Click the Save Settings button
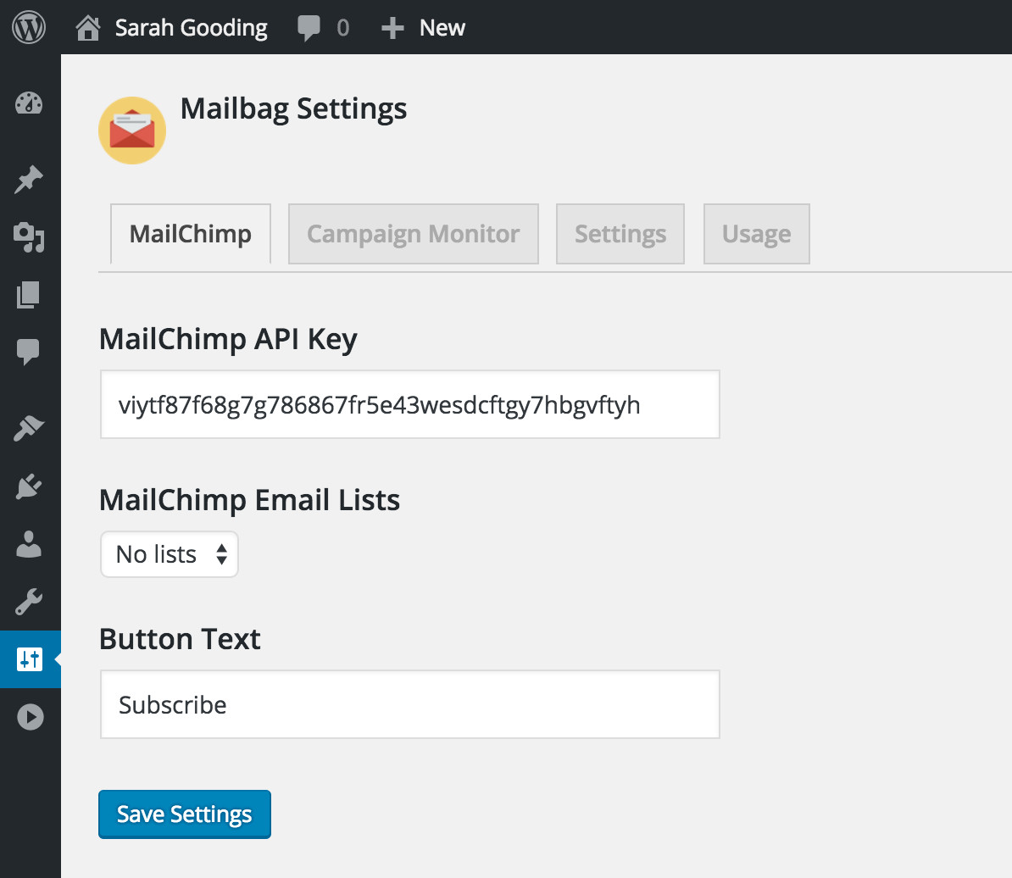Screen dimensions: 1012x878 click(185, 814)
